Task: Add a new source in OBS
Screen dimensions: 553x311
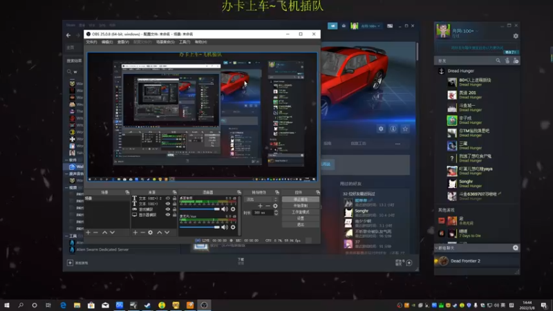Action: (x=135, y=233)
